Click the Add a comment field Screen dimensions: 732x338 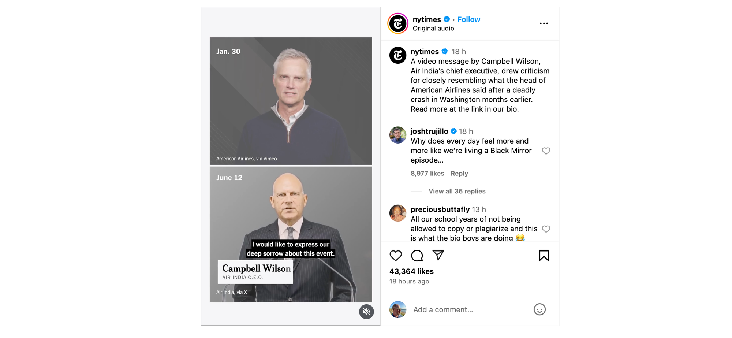(x=470, y=310)
